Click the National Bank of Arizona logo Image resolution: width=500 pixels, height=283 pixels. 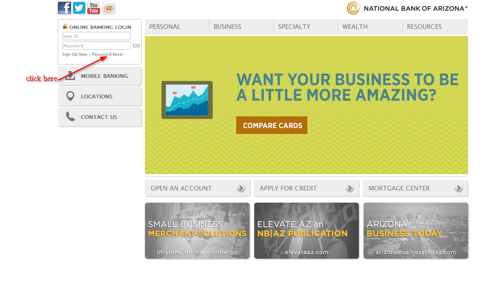click(x=407, y=8)
